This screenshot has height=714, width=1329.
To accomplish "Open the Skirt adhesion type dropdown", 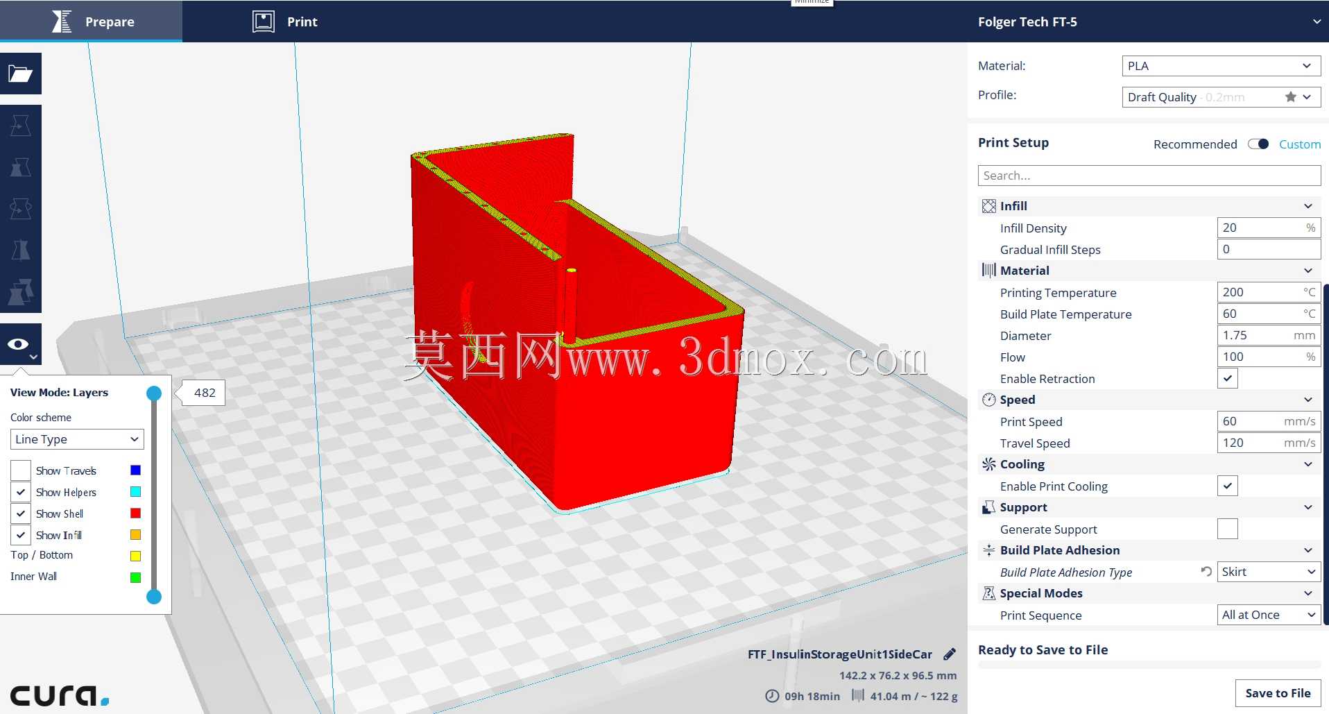I will [1269, 572].
